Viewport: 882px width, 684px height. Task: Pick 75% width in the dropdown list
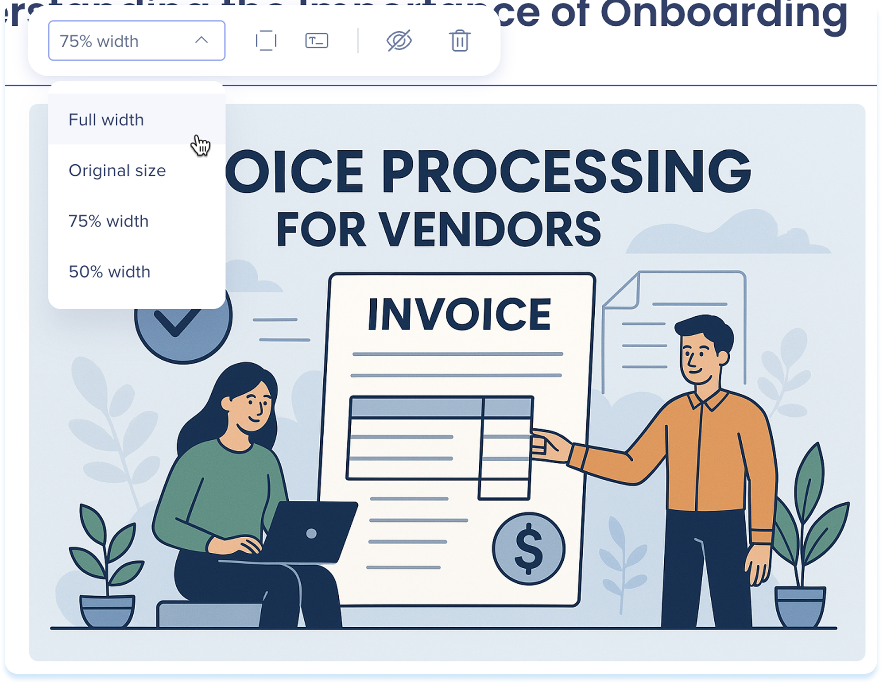109,221
